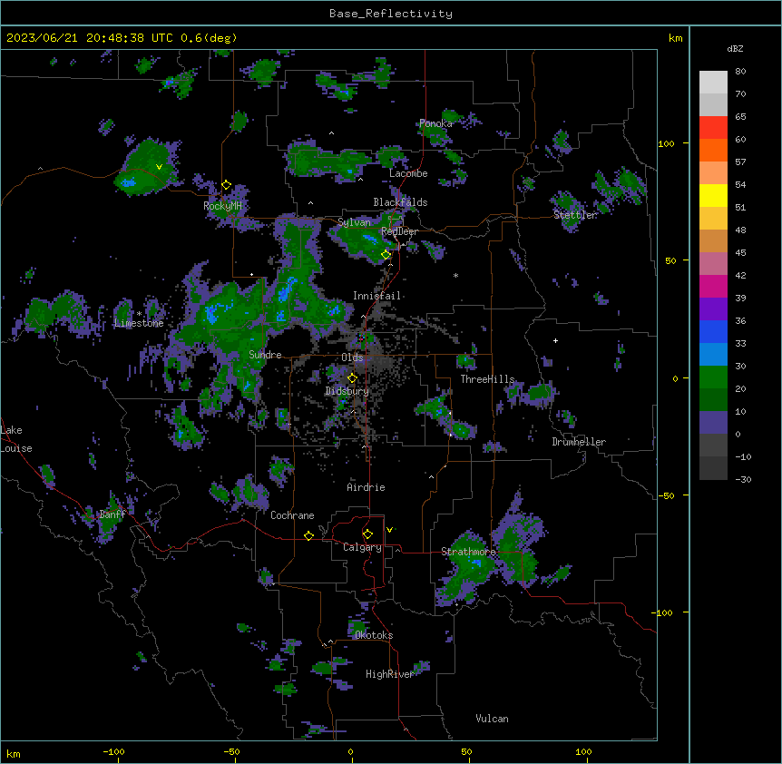Click the ThreeHills label
The width and height of the screenshot is (782, 764).
(x=487, y=379)
